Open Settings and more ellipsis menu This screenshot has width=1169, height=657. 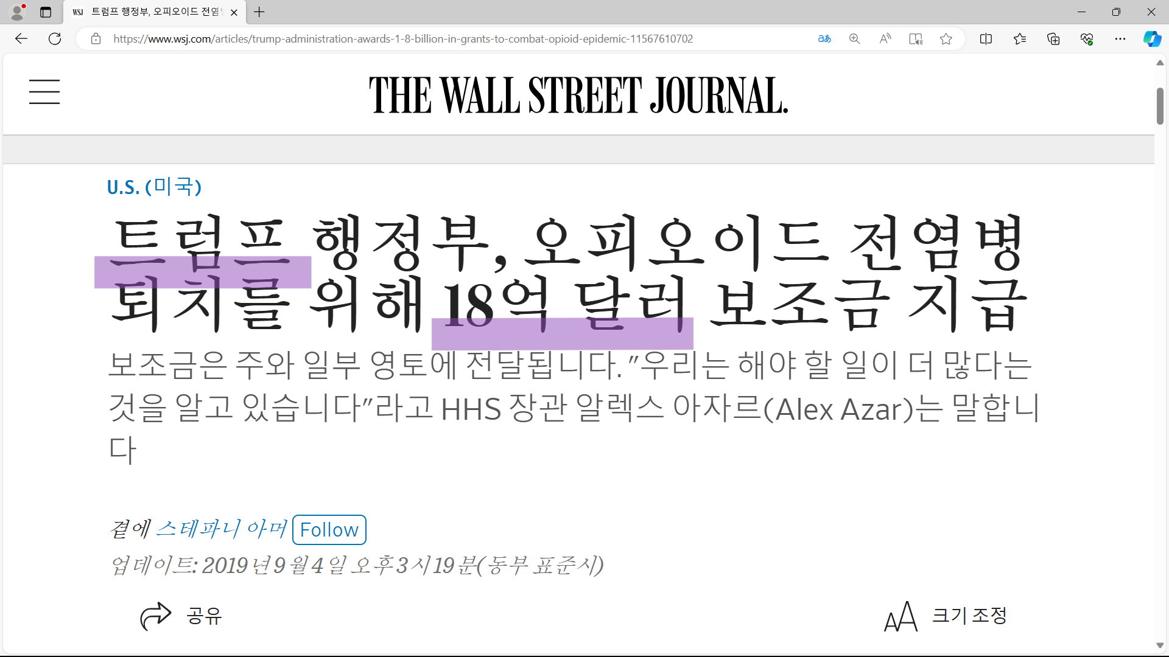pyautogui.click(x=1120, y=39)
